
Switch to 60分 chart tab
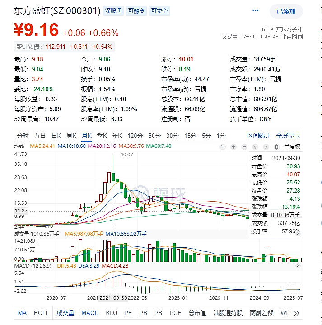pos(154,136)
